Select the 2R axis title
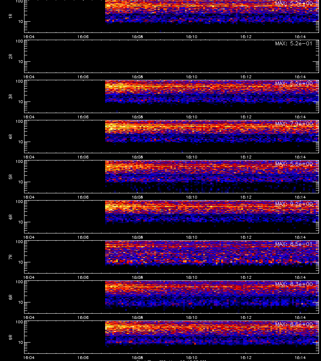Viewport: 321px width, 361px height. pos(10,57)
